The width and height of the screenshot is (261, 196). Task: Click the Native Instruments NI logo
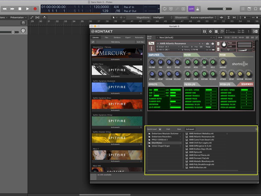pos(255,31)
